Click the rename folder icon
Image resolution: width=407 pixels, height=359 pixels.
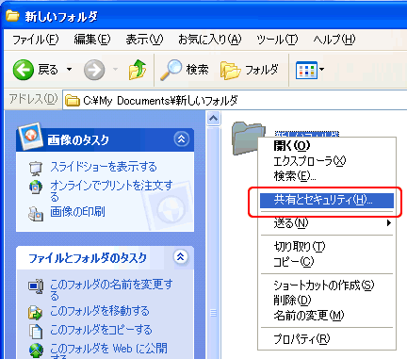[x=35, y=286]
